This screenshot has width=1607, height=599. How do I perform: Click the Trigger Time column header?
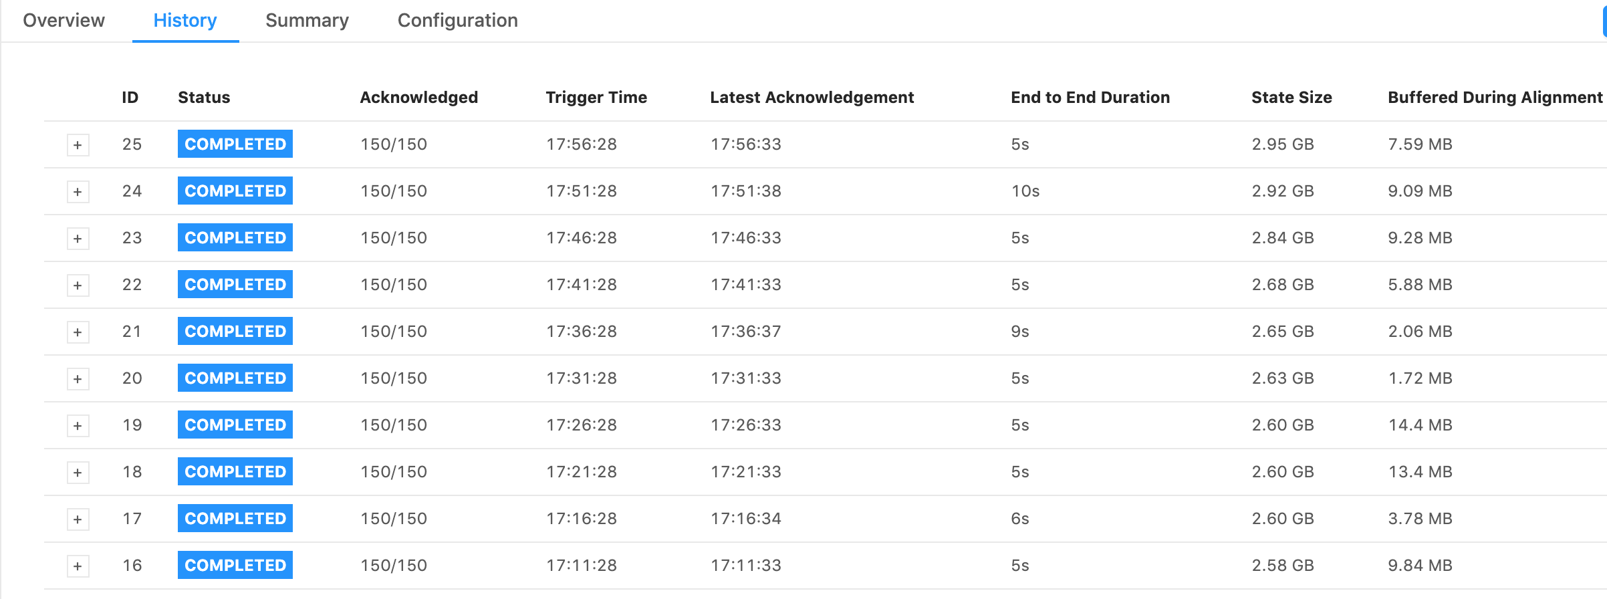596,98
